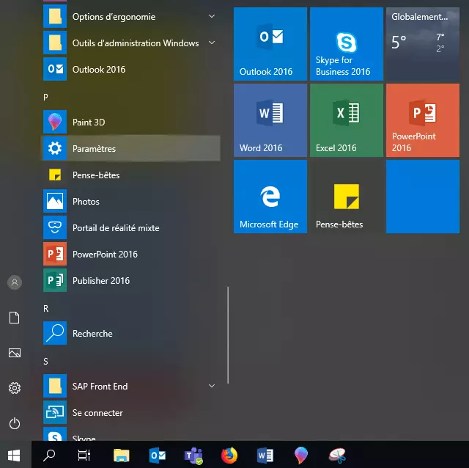Open Paint 3D from the app list
Viewport: 469px width, 468px height.
point(132,122)
